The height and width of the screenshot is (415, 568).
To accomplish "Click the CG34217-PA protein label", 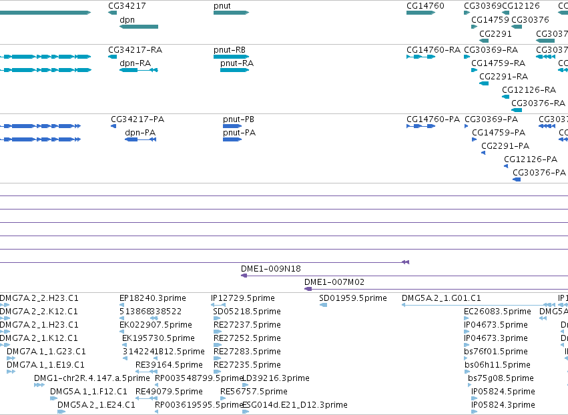I will [137, 119].
